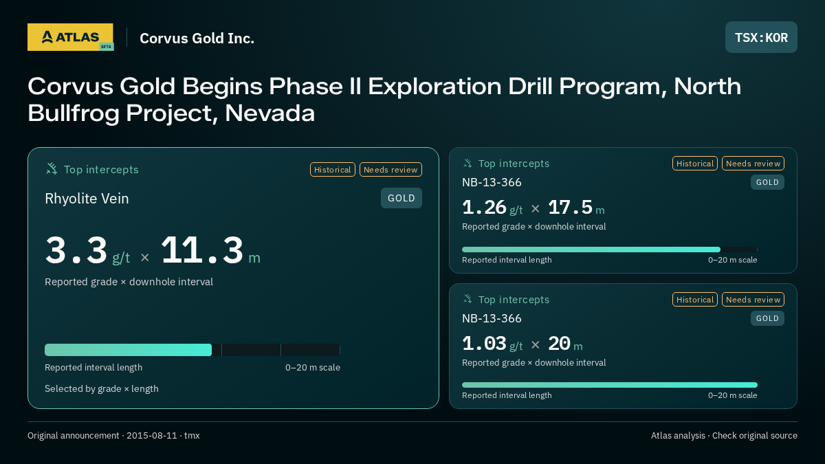Click NB-13-366 label in the 1.03 g/t card
825x464 pixels.
point(492,318)
